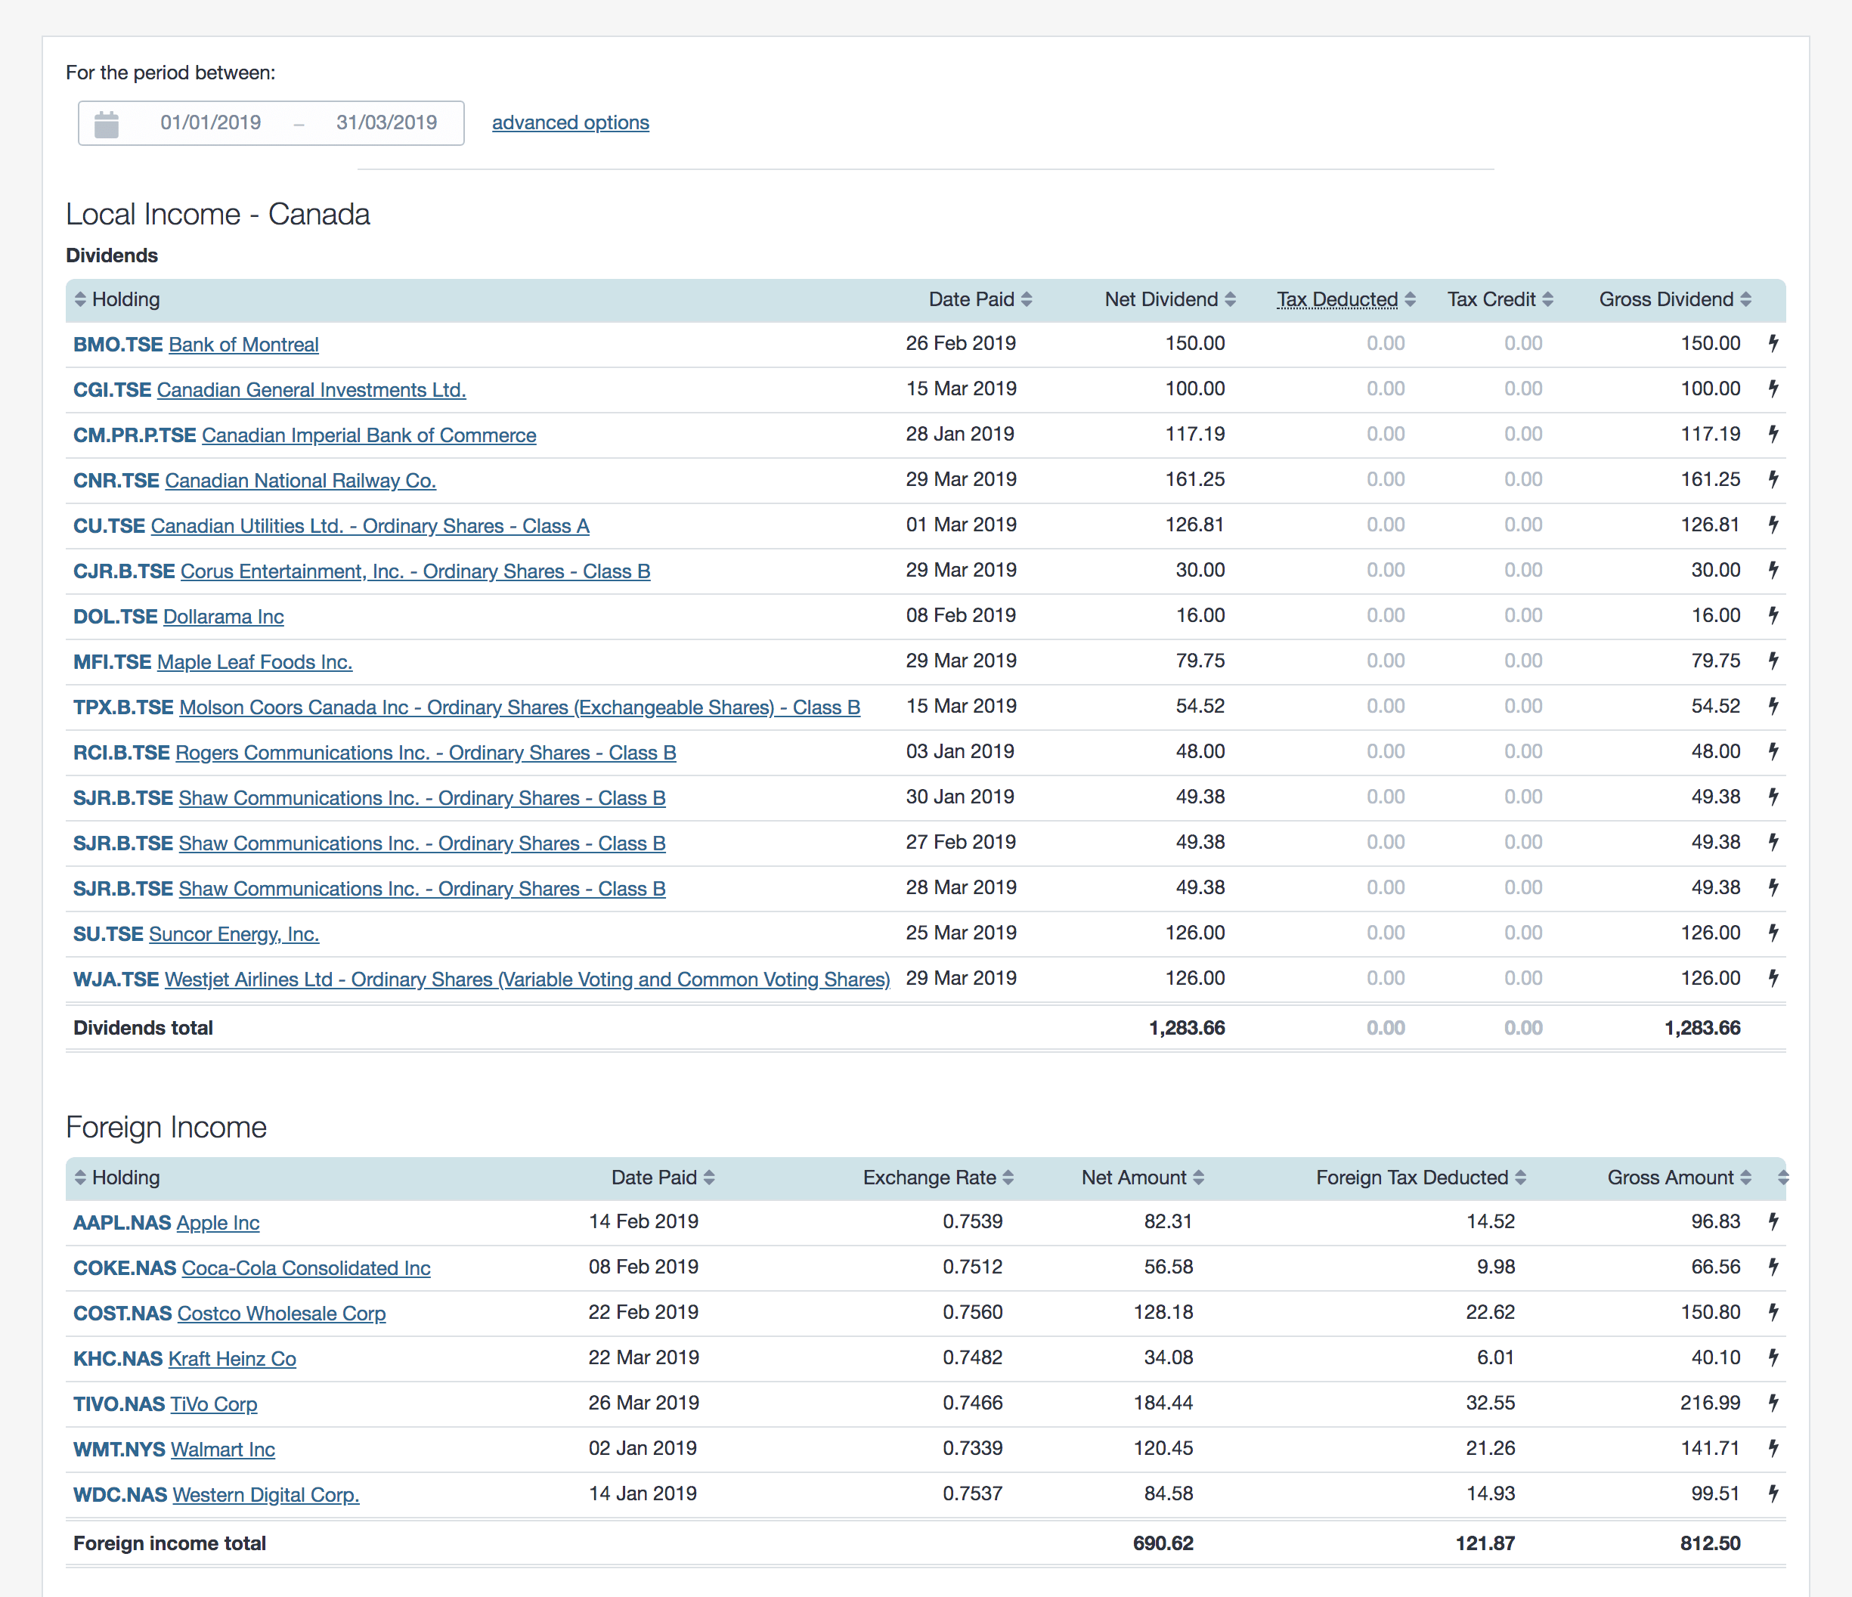This screenshot has width=1852, height=1597.
Task: Click the lightning icon in Bank of Montreal row
Action: tap(1773, 343)
